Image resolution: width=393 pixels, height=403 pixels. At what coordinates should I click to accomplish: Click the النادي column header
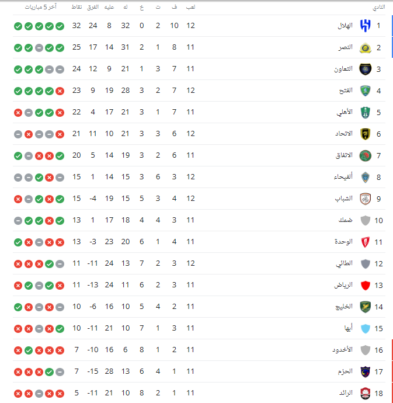(x=379, y=7)
